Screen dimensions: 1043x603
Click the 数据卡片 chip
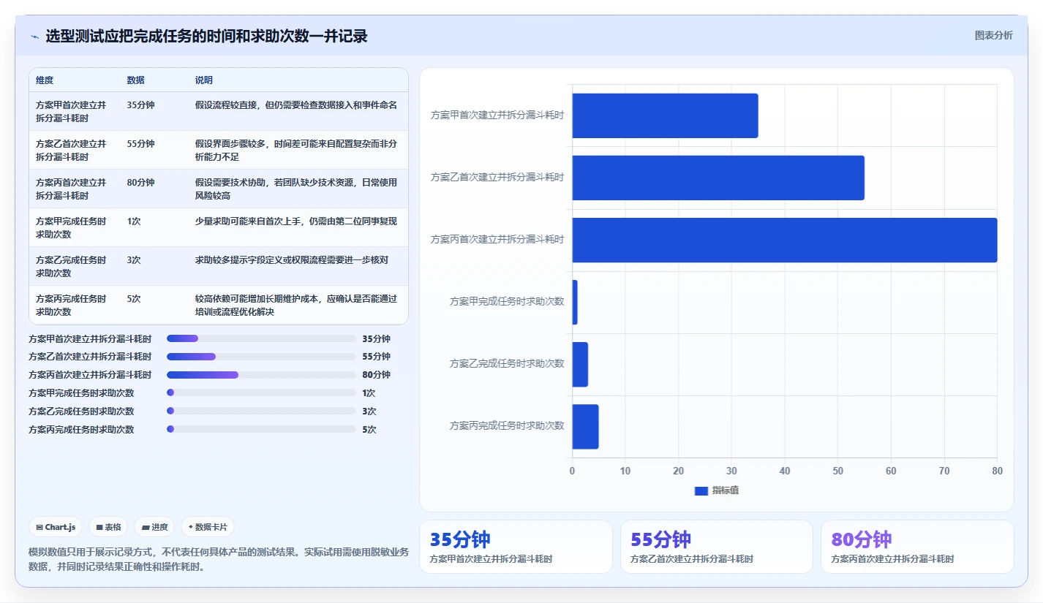pos(208,527)
